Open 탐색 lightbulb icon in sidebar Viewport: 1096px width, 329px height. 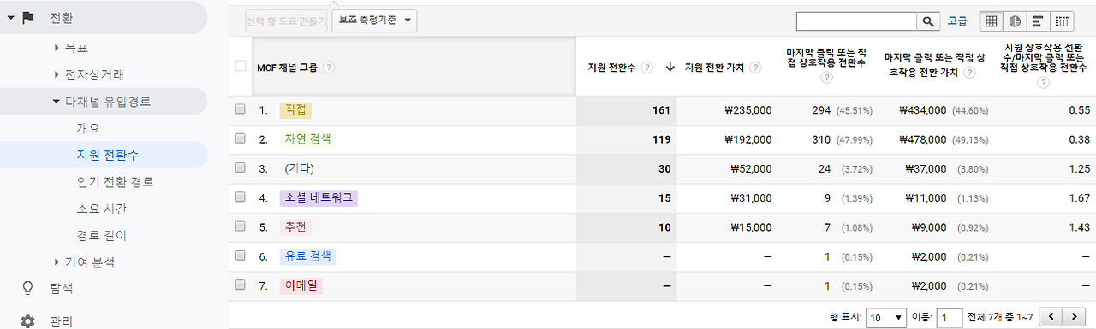click(27, 288)
